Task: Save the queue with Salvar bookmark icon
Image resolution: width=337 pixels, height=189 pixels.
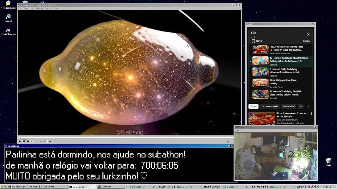Action: [x=253, y=41]
